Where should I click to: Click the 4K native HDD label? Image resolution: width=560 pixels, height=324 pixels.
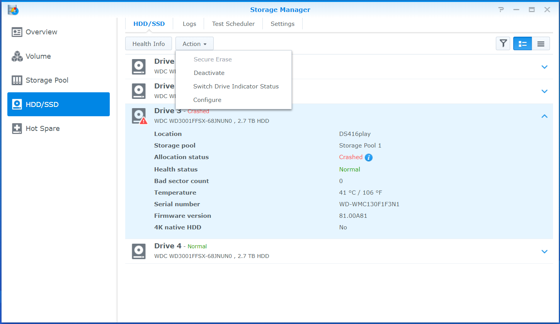pos(178,227)
